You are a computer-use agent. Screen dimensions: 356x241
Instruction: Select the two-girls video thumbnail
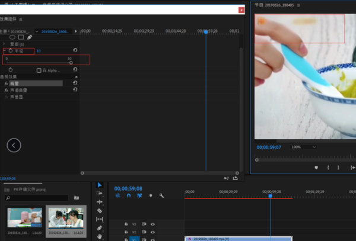pos(66,218)
